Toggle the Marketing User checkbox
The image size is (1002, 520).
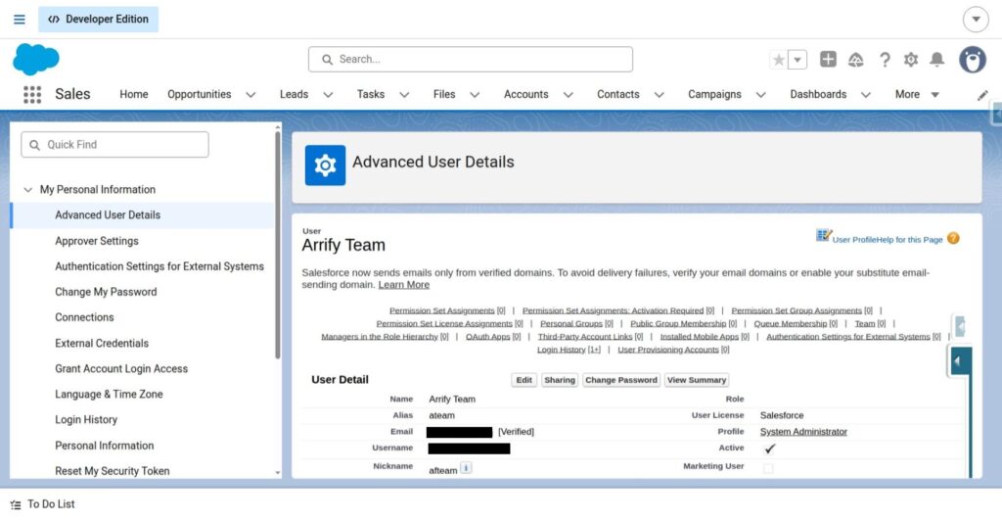point(767,468)
